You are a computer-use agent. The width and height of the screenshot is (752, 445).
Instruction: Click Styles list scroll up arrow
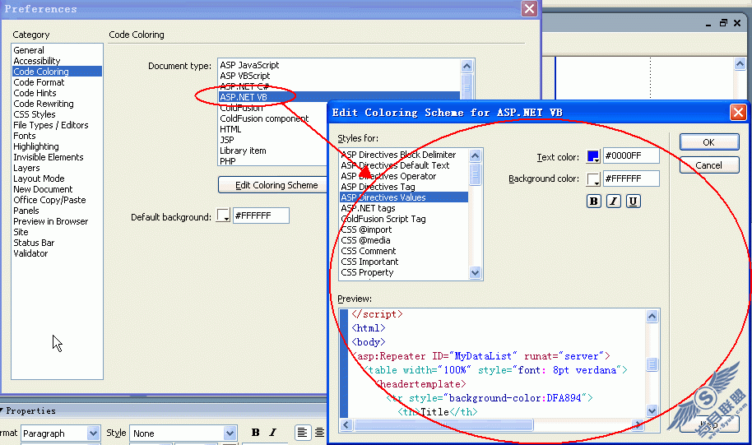pos(476,155)
